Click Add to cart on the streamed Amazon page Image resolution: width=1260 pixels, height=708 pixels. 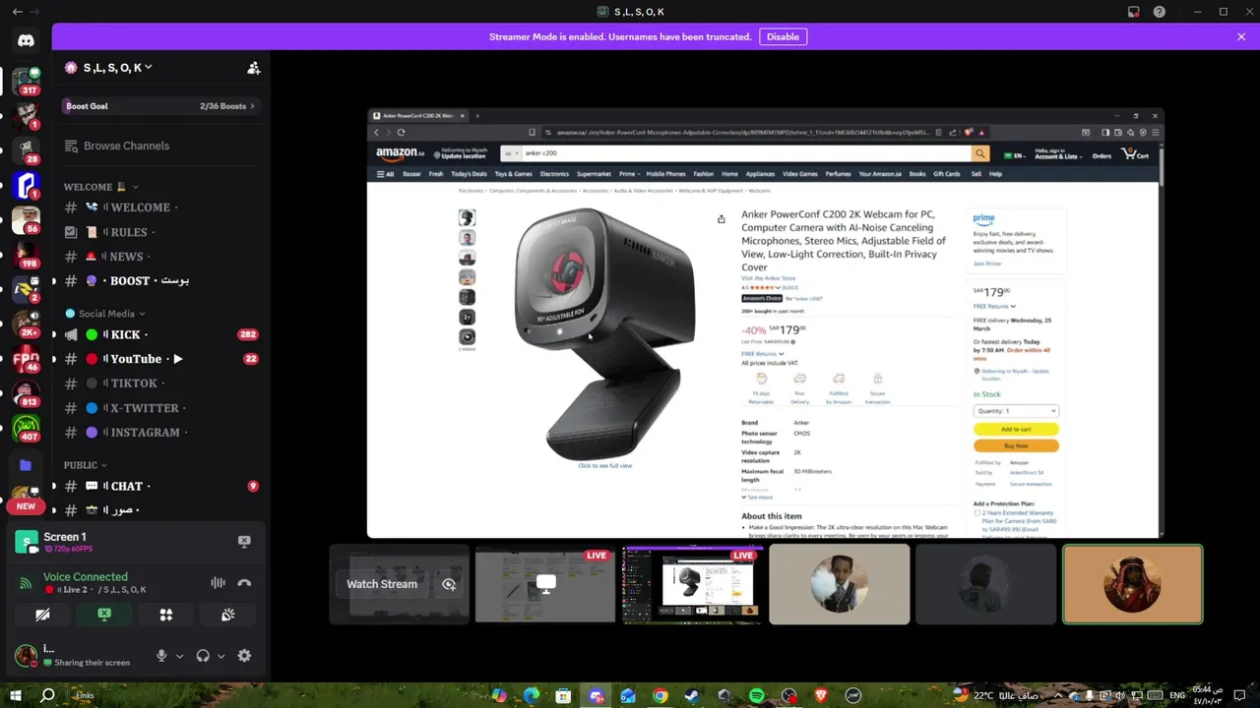tap(1016, 429)
